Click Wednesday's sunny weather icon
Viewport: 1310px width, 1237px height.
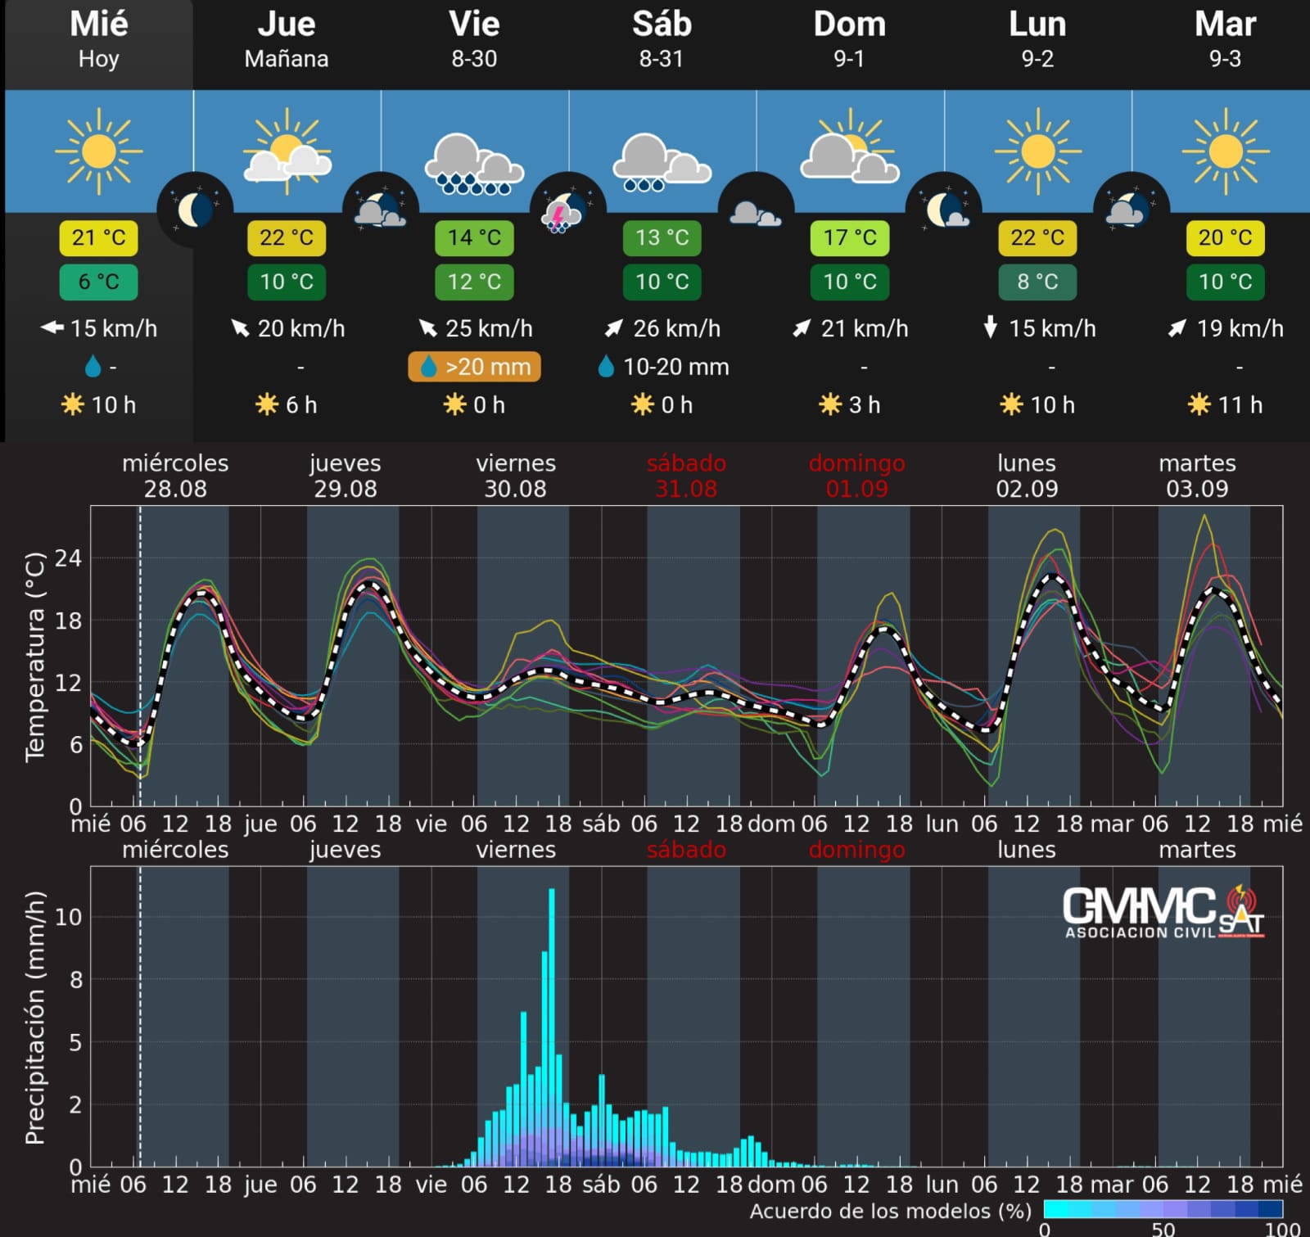98,151
